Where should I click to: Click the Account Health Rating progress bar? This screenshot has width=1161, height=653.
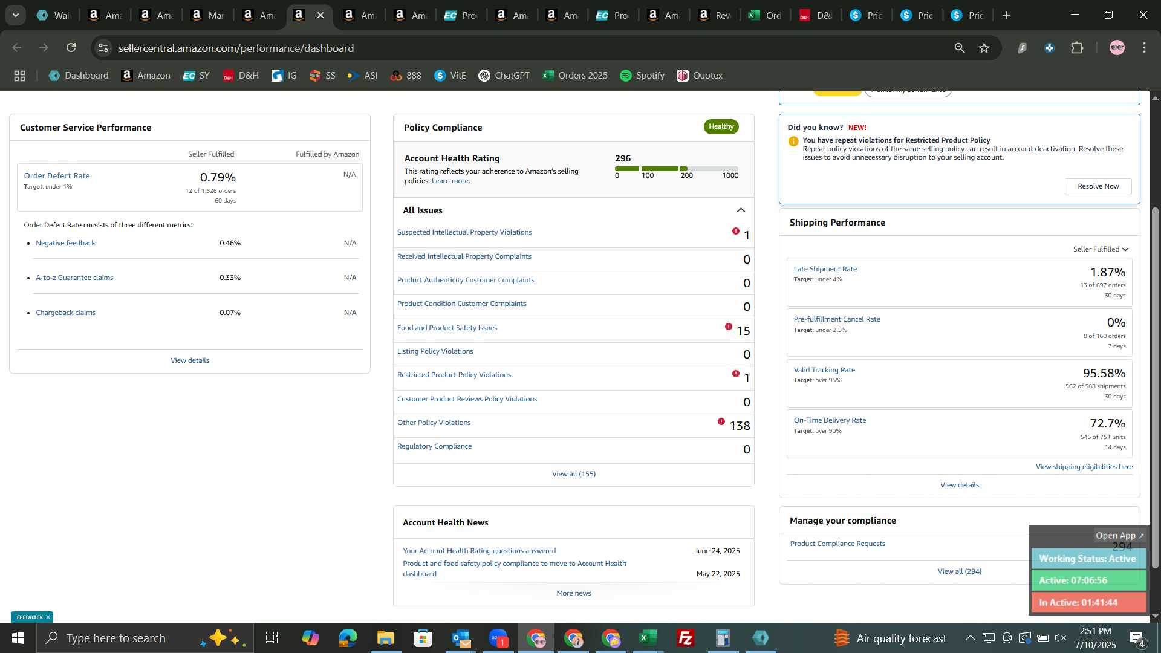pyautogui.click(x=676, y=169)
